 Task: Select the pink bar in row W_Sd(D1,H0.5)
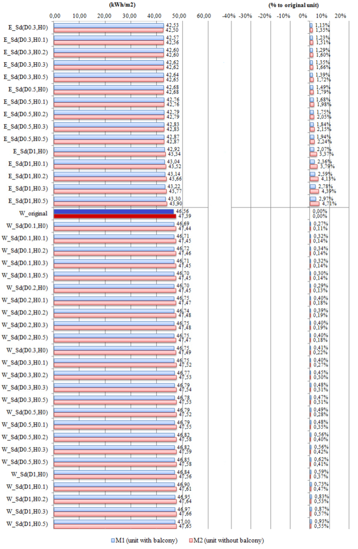(115, 526)
